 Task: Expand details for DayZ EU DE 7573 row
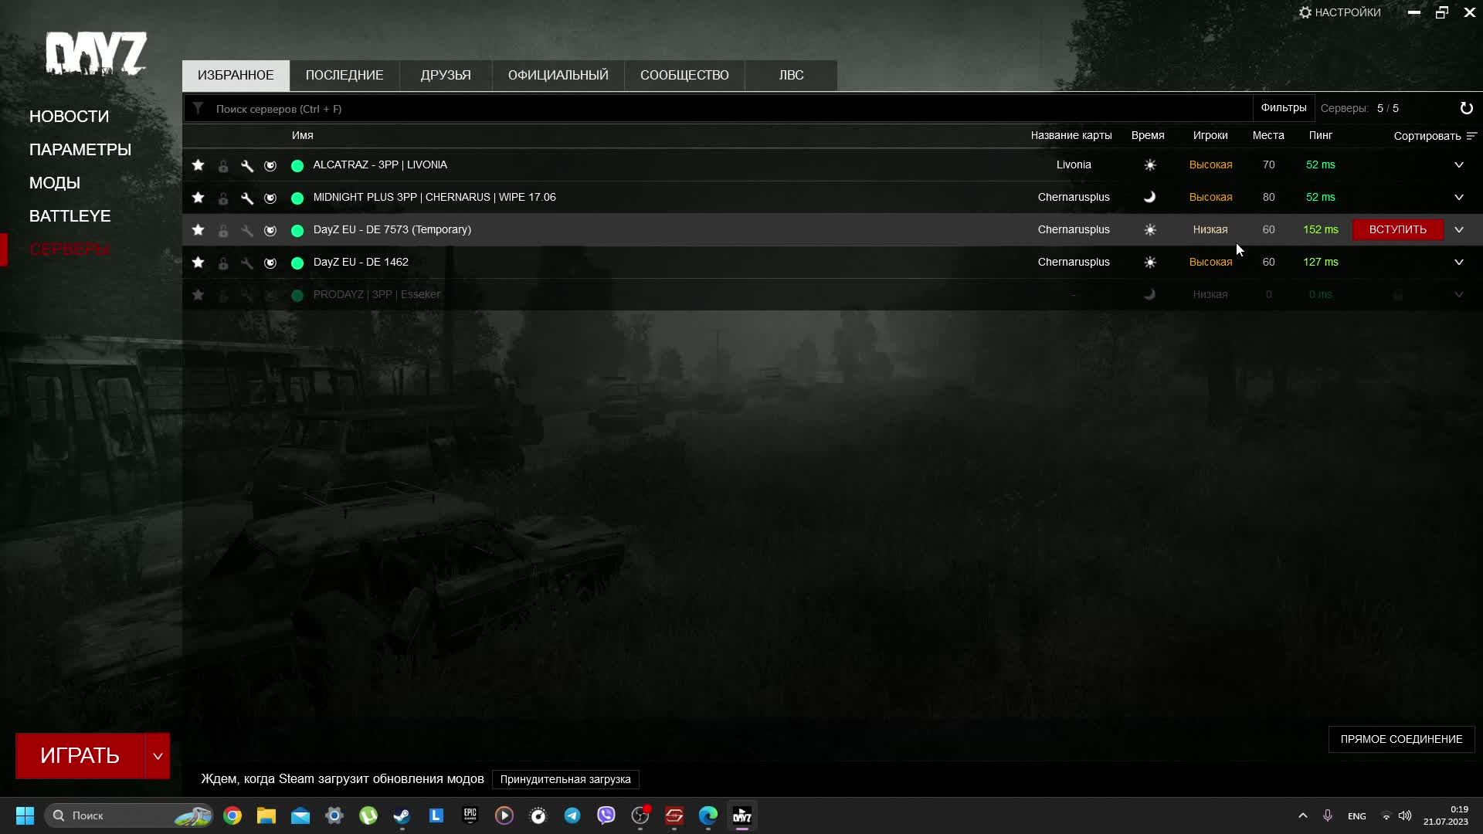click(1459, 230)
